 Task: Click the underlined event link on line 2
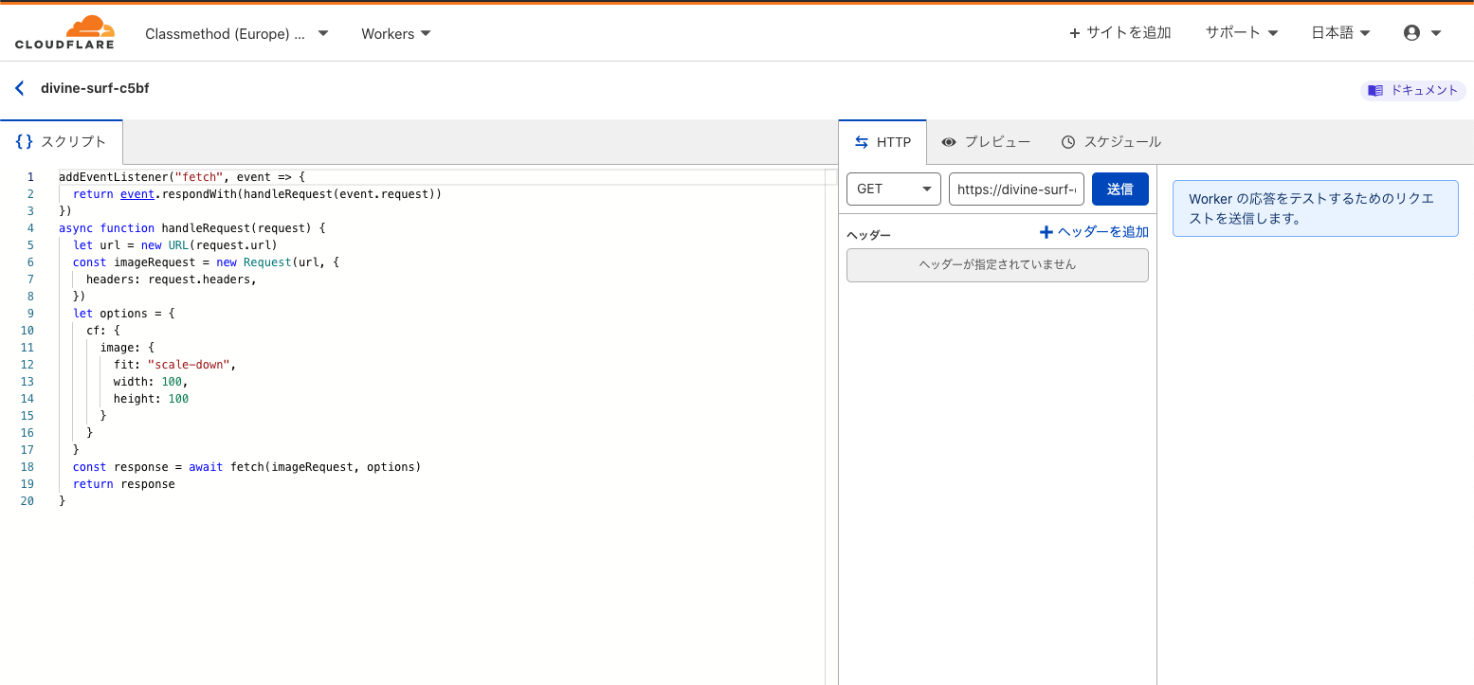click(x=136, y=194)
